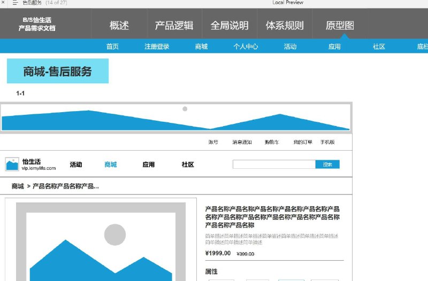Open 活动 in the blue submenu
The image size is (428, 281).
[x=290, y=46]
